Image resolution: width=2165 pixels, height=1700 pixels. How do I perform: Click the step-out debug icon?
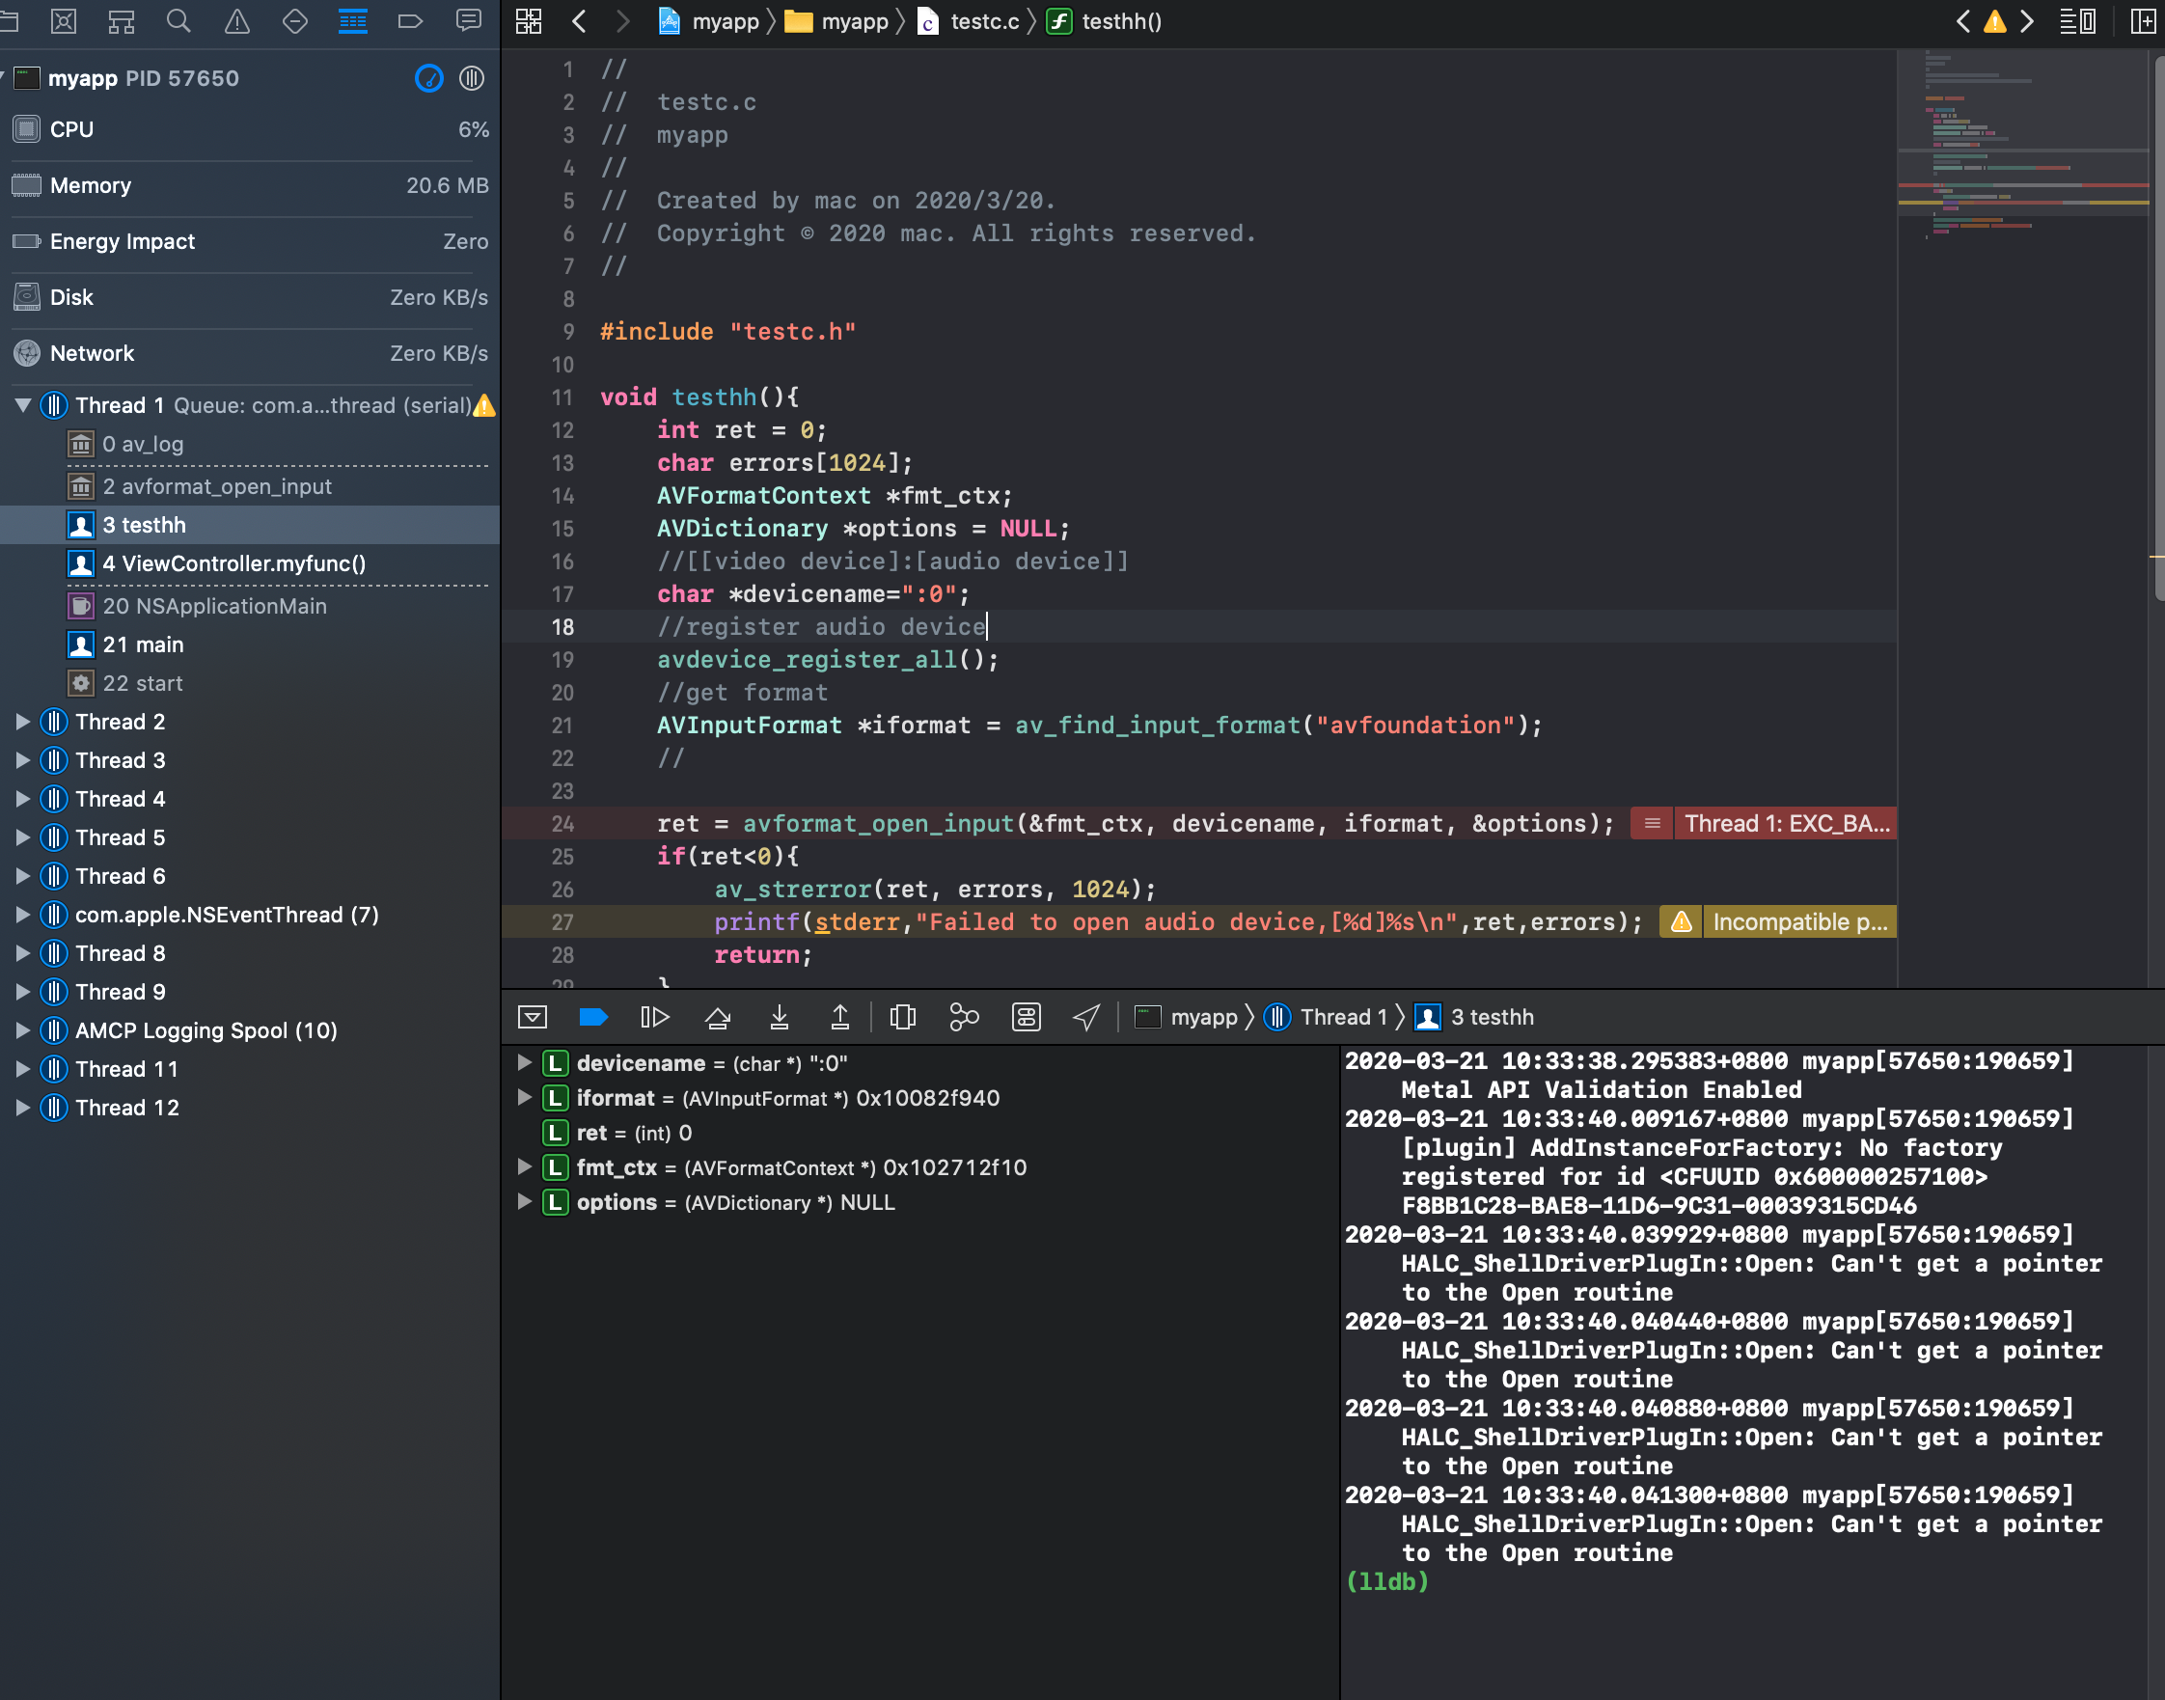[x=840, y=1016]
